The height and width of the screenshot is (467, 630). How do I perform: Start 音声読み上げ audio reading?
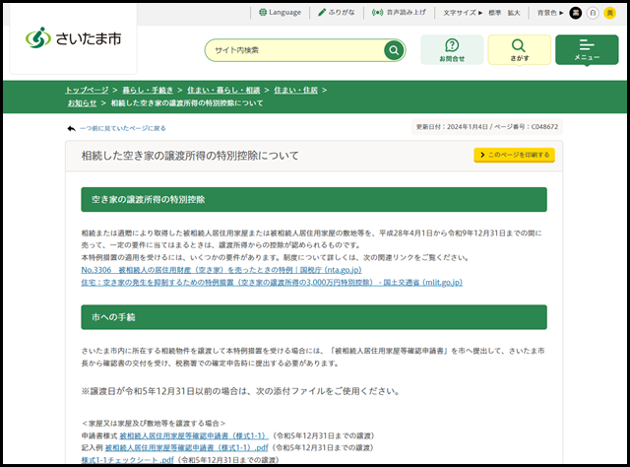(x=399, y=13)
